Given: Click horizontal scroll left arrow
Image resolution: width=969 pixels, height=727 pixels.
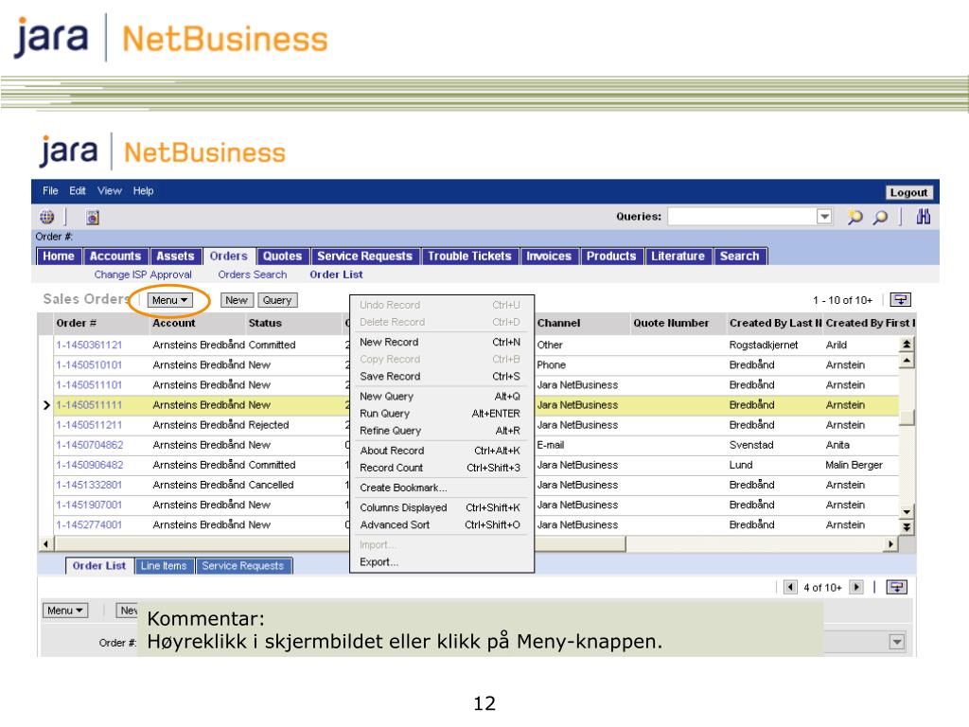Looking at the screenshot, I should tap(46, 544).
